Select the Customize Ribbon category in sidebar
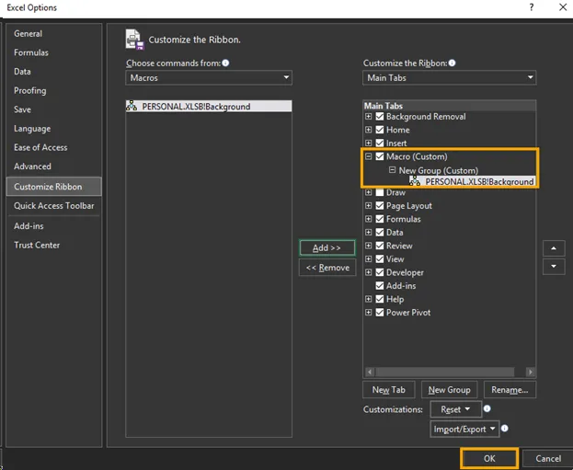The height and width of the screenshot is (470, 573). tap(53, 187)
